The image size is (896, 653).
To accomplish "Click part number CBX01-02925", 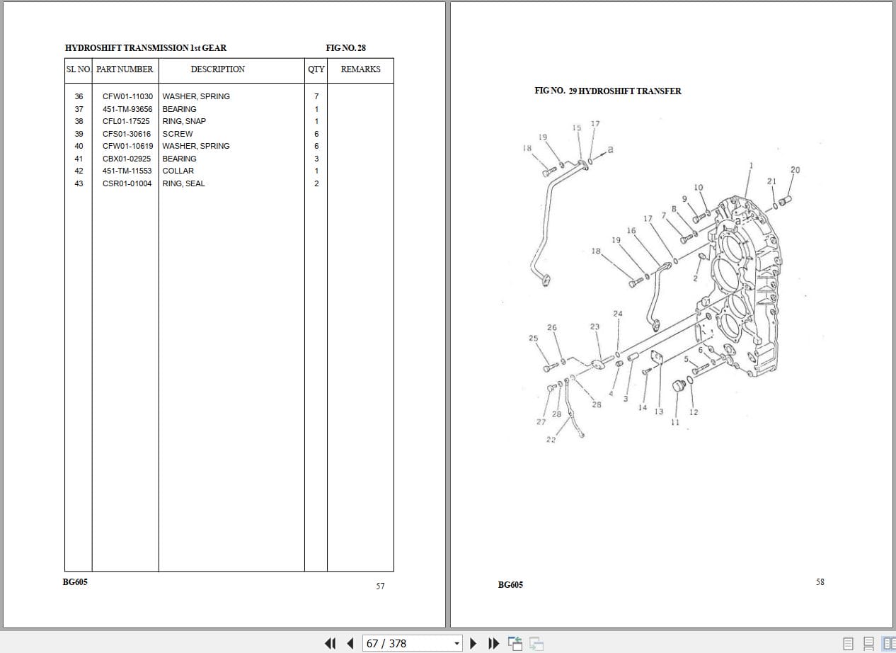I will point(127,159).
